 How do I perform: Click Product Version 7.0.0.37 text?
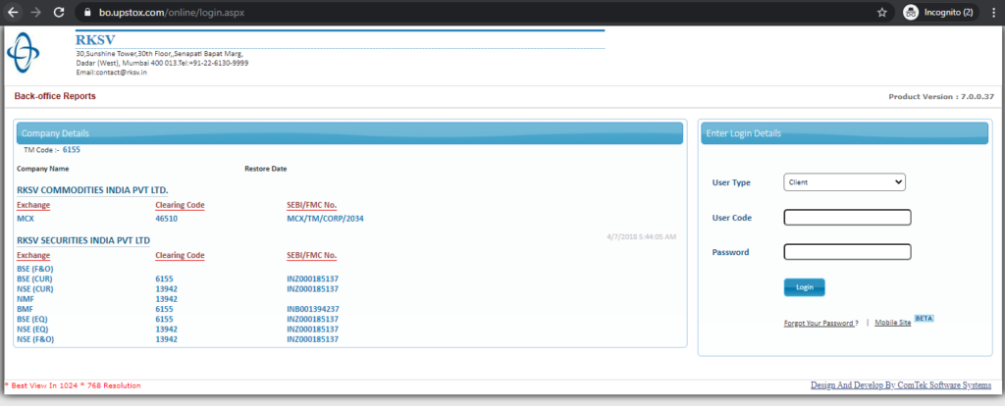coord(941,97)
